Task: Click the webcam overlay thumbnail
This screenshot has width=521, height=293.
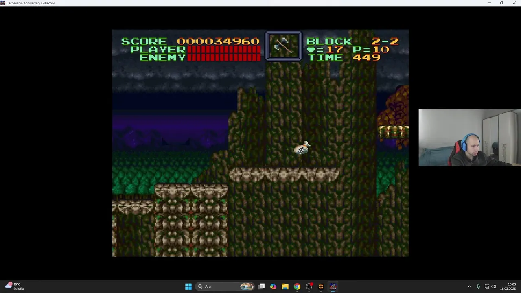Action: click(470, 138)
